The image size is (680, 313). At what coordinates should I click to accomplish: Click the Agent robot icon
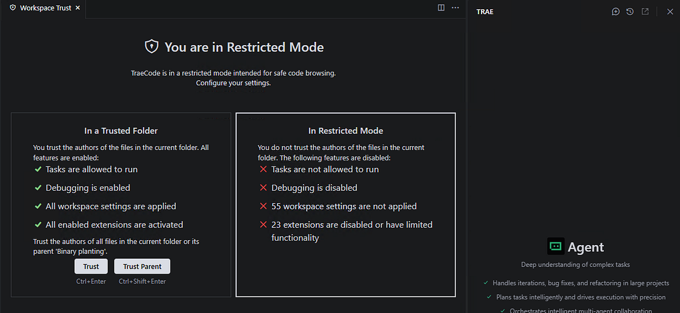[556, 247]
